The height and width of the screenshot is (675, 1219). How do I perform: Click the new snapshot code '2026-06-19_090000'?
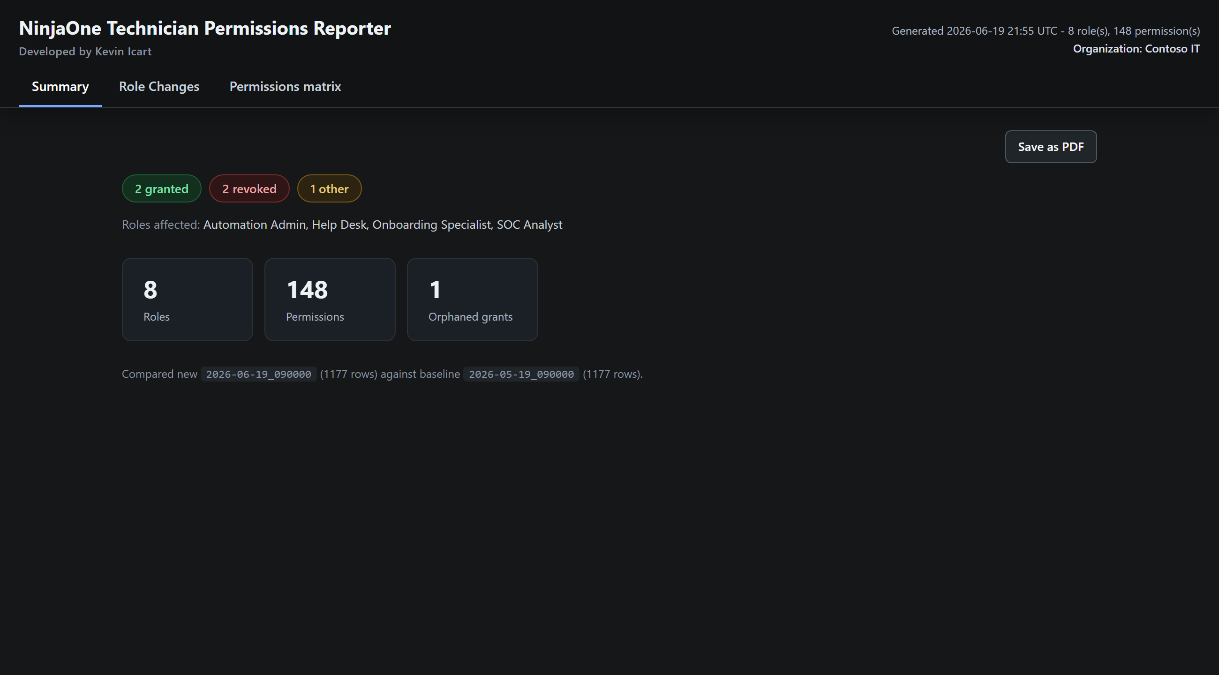pyautogui.click(x=258, y=374)
